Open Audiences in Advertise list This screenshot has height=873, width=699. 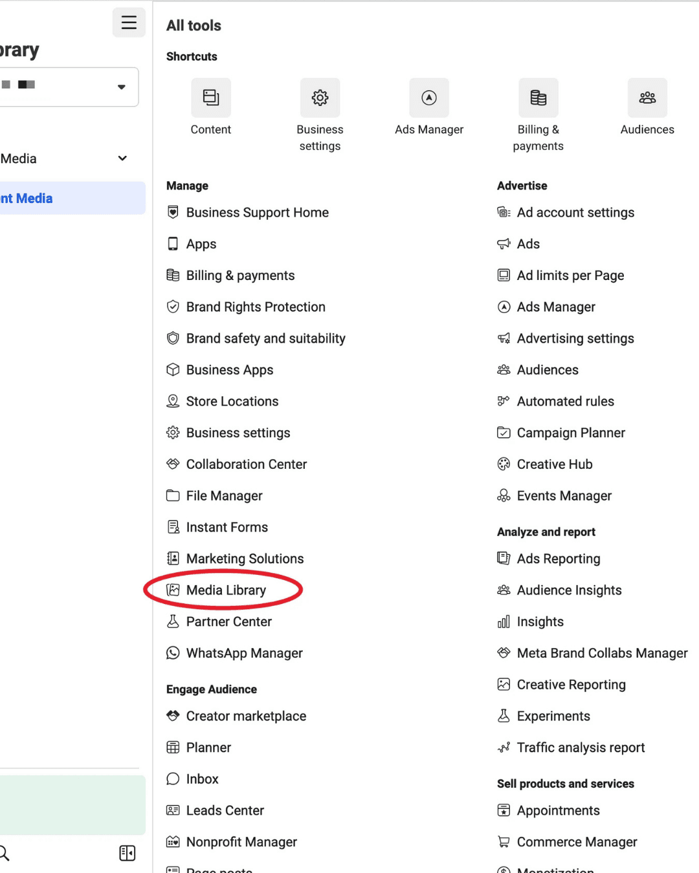pos(548,370)
